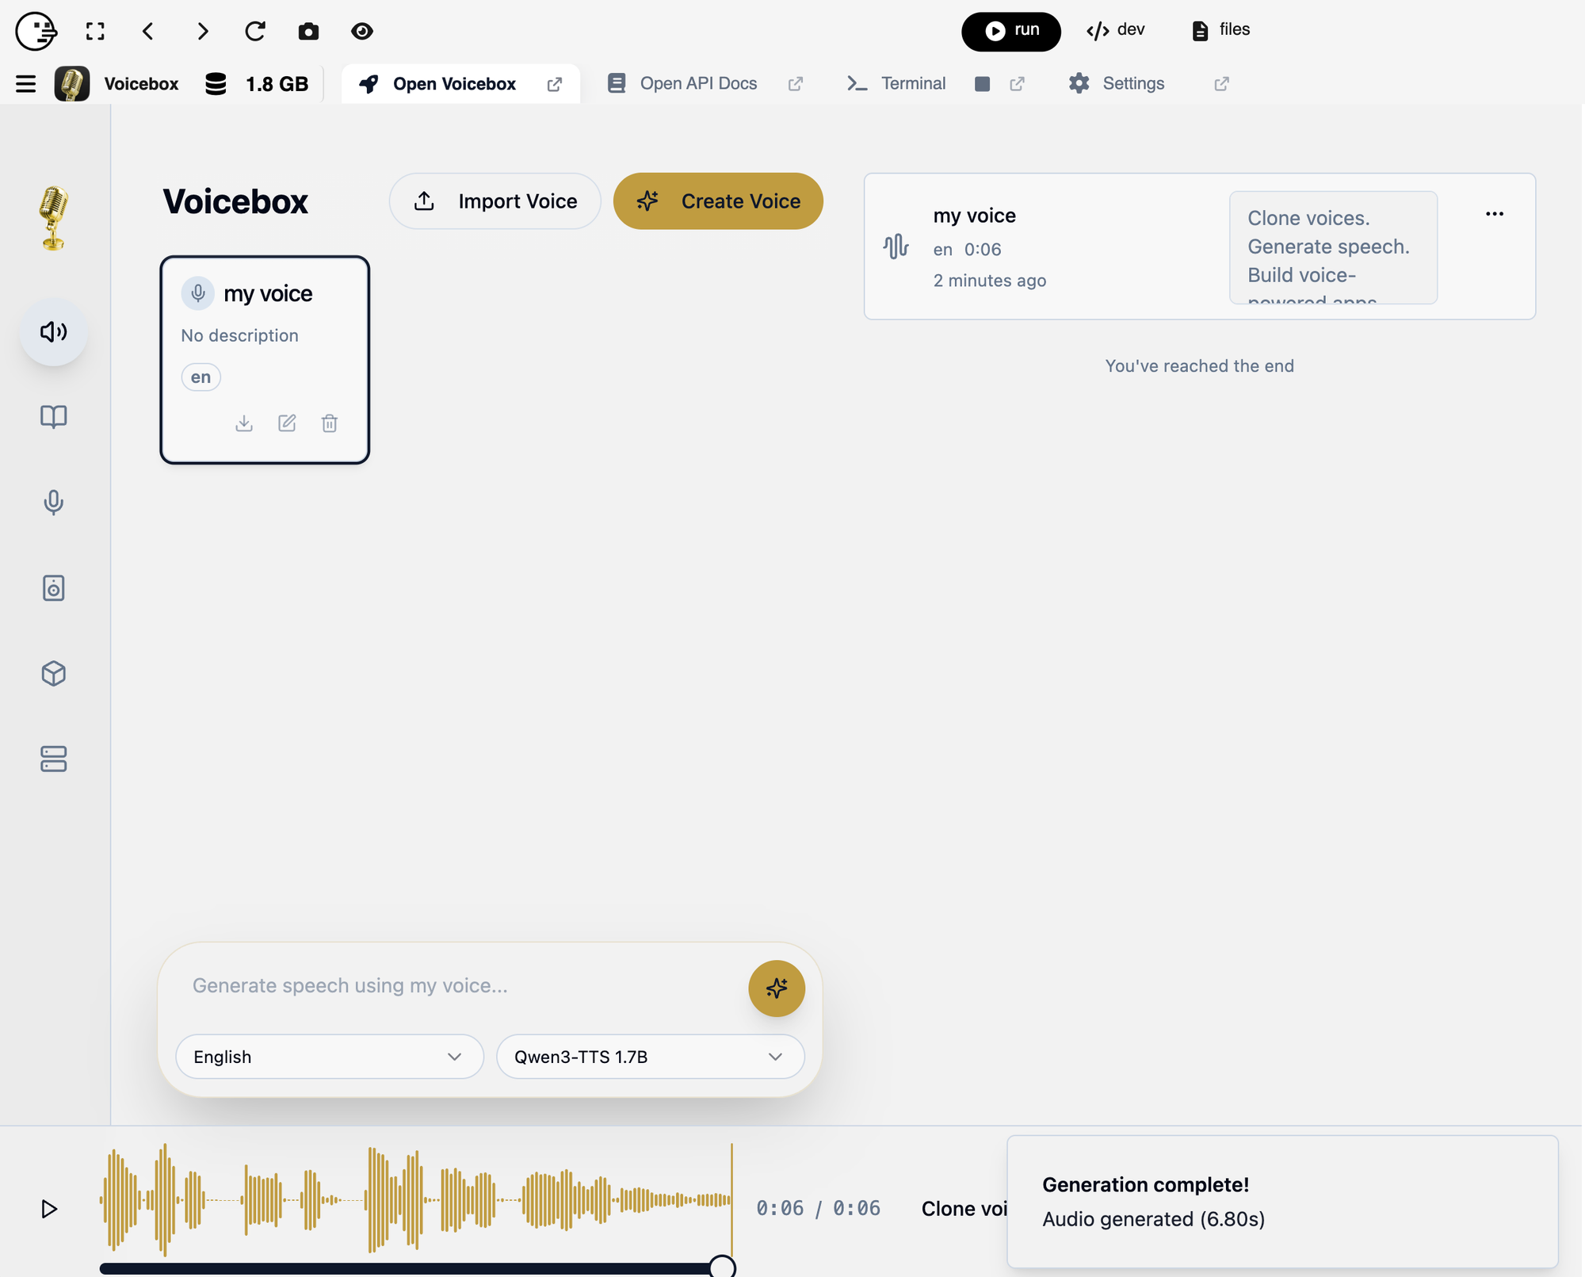Open the models cube icon in sidebar
Screen dimensions: 1585x1277
pos(53,673)
